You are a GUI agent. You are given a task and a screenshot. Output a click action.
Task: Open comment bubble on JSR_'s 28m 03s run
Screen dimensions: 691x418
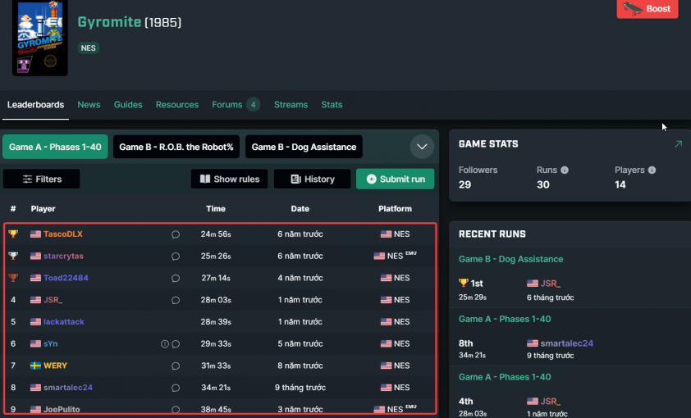click(x=176, y=301)
